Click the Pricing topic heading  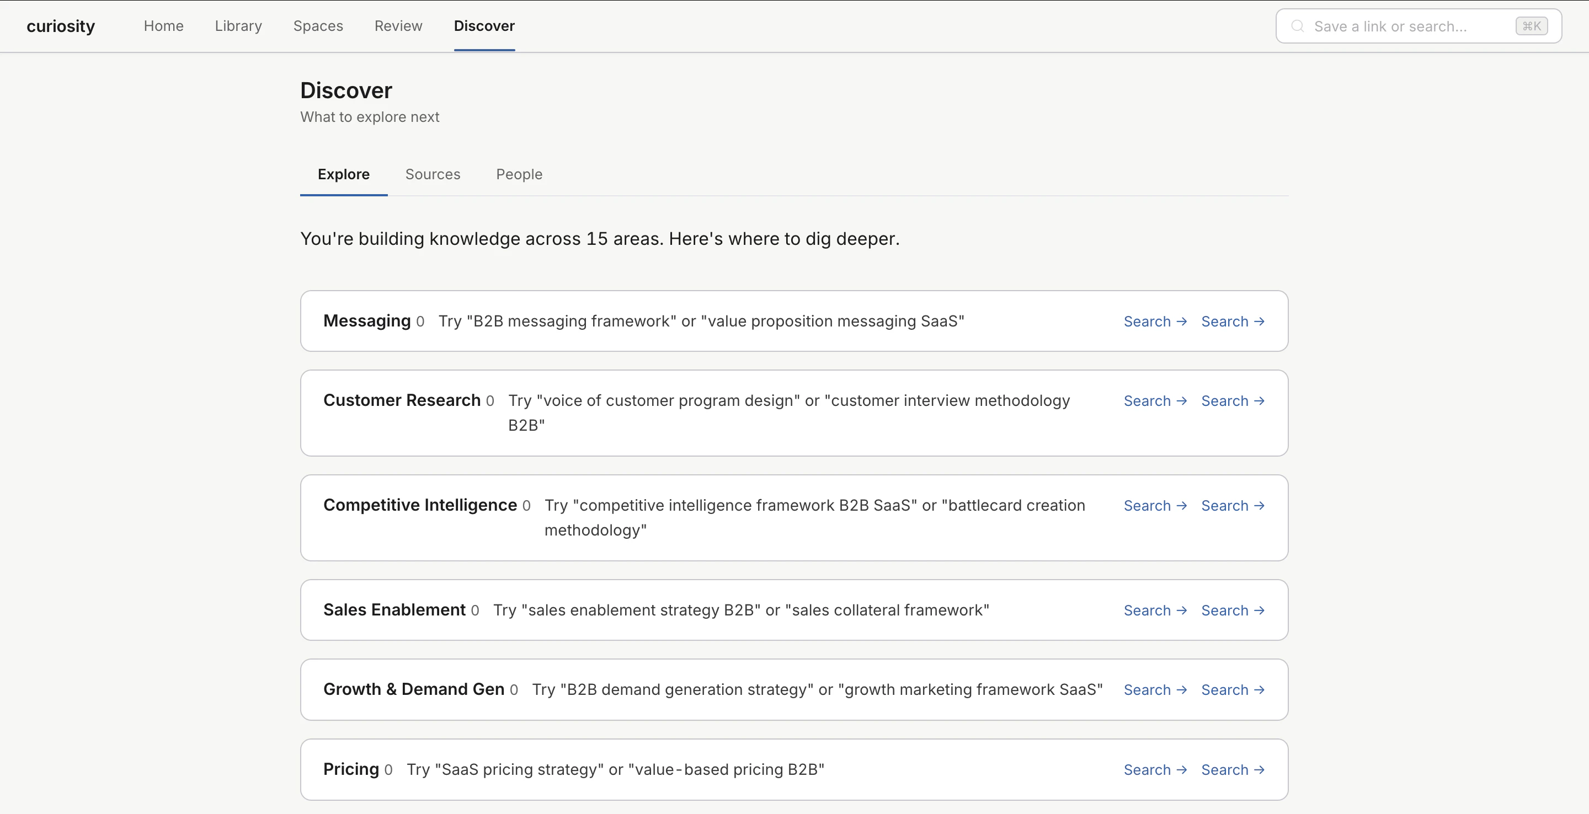(x=351, y=769)
